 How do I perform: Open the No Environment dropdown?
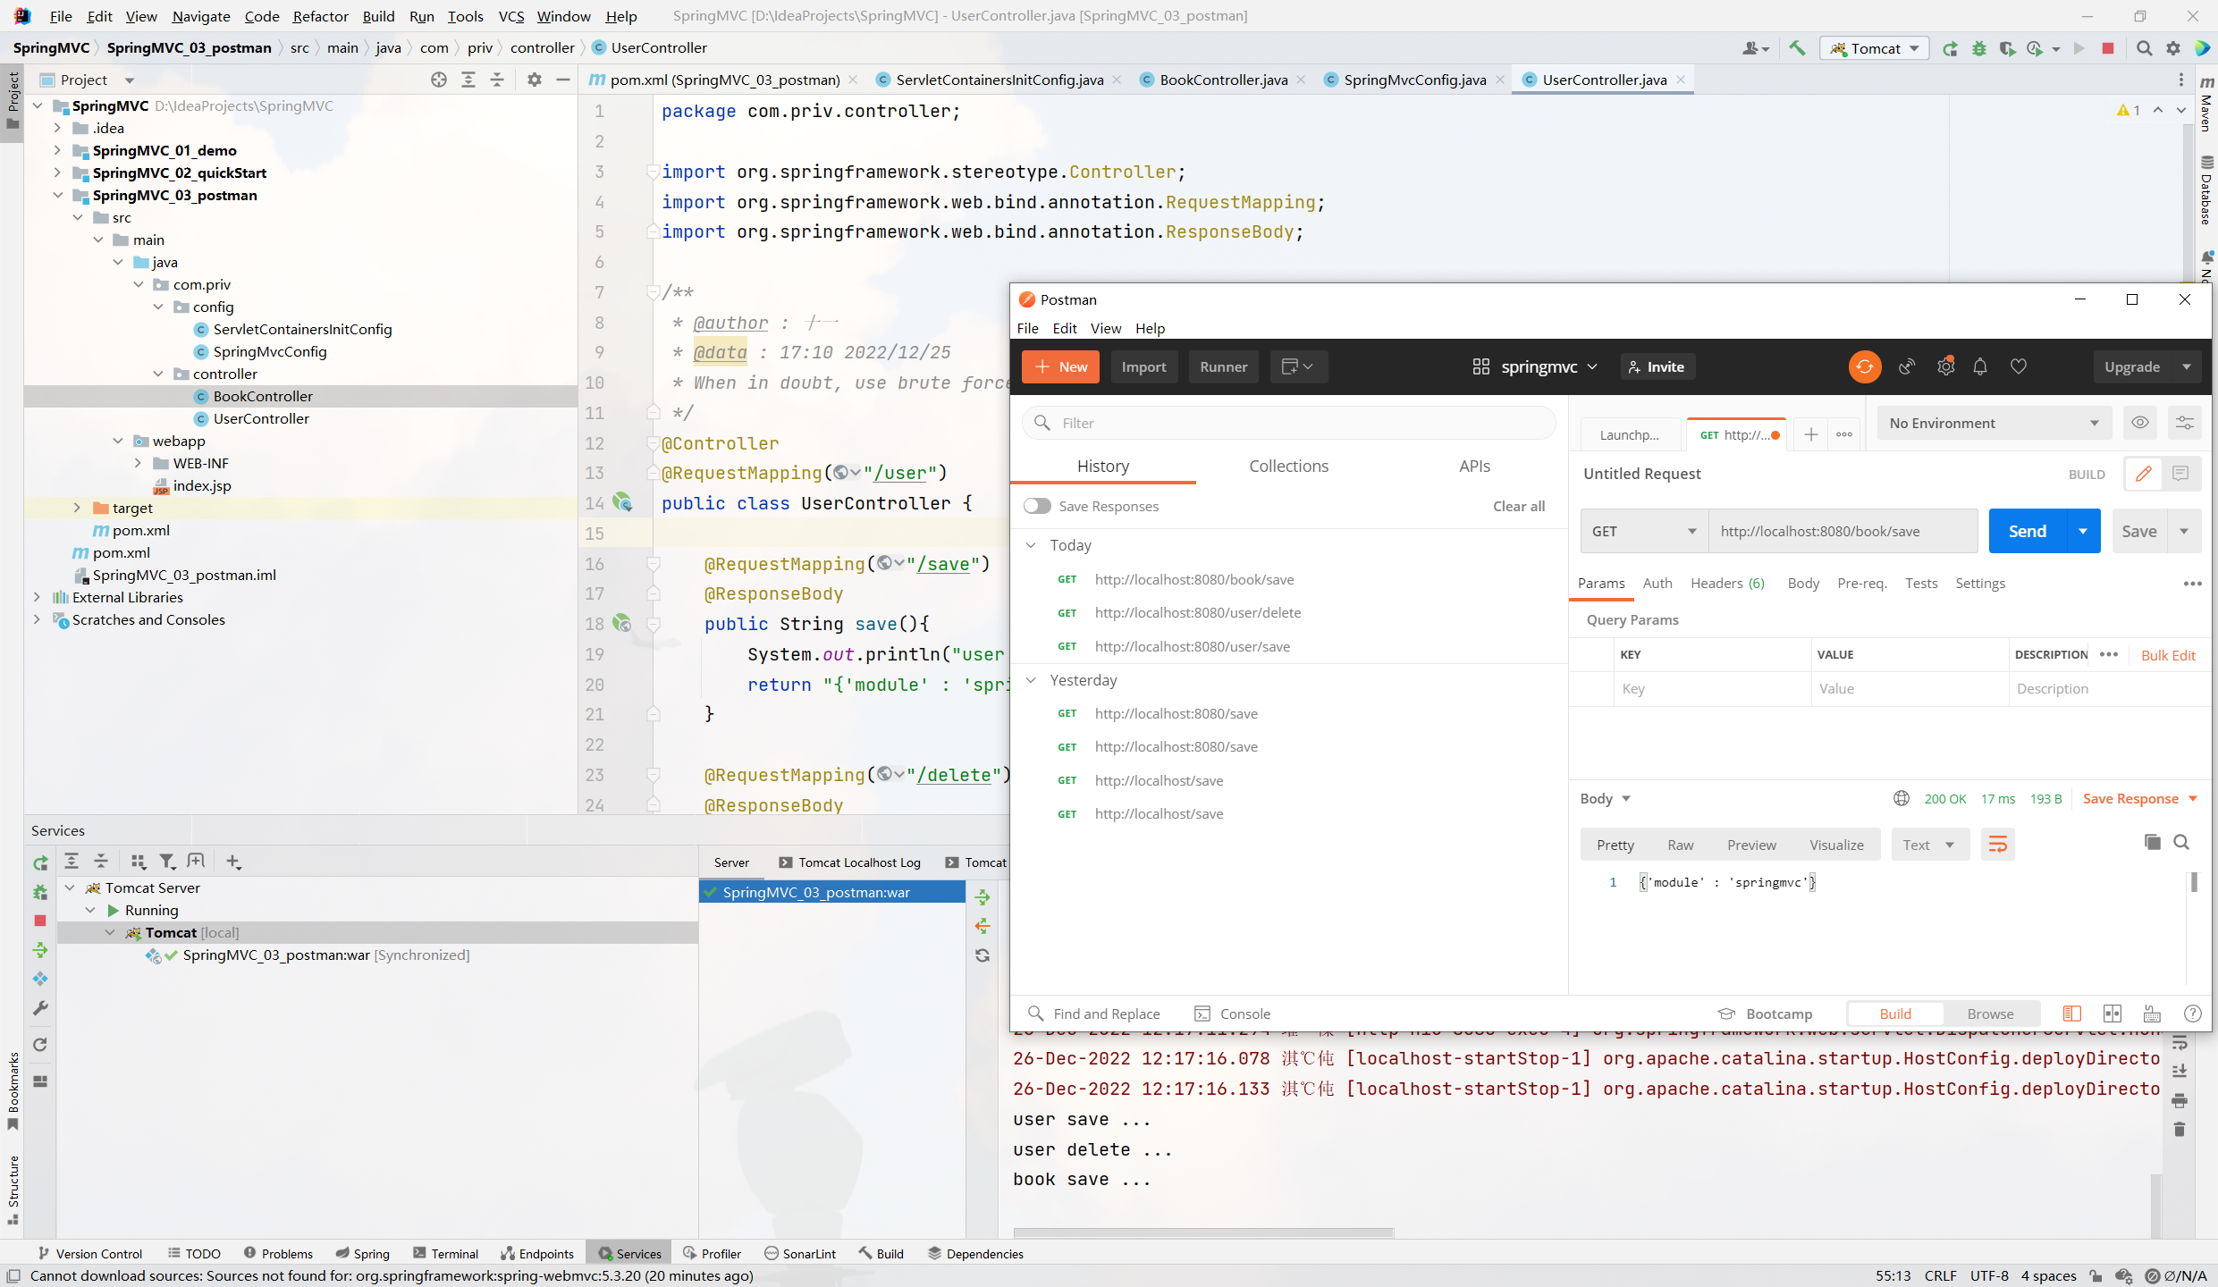[1994, 423]
